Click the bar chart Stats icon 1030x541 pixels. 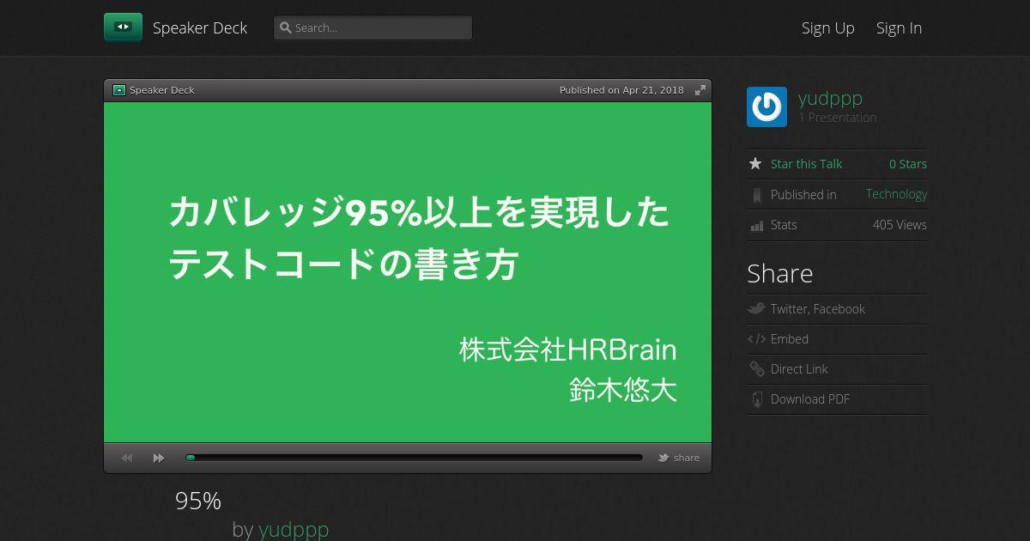pos(756,226)
